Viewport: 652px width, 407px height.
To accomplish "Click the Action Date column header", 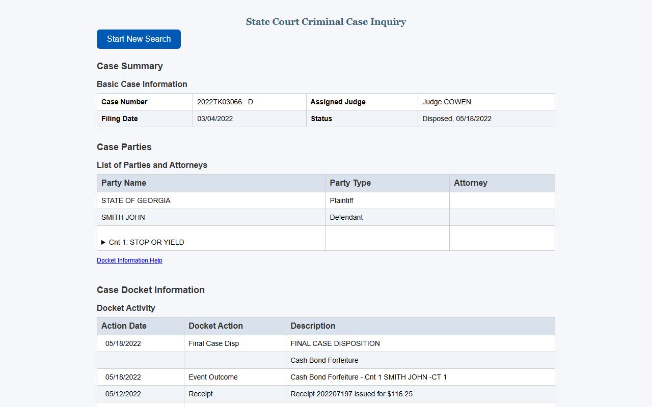I will [141, 326].
